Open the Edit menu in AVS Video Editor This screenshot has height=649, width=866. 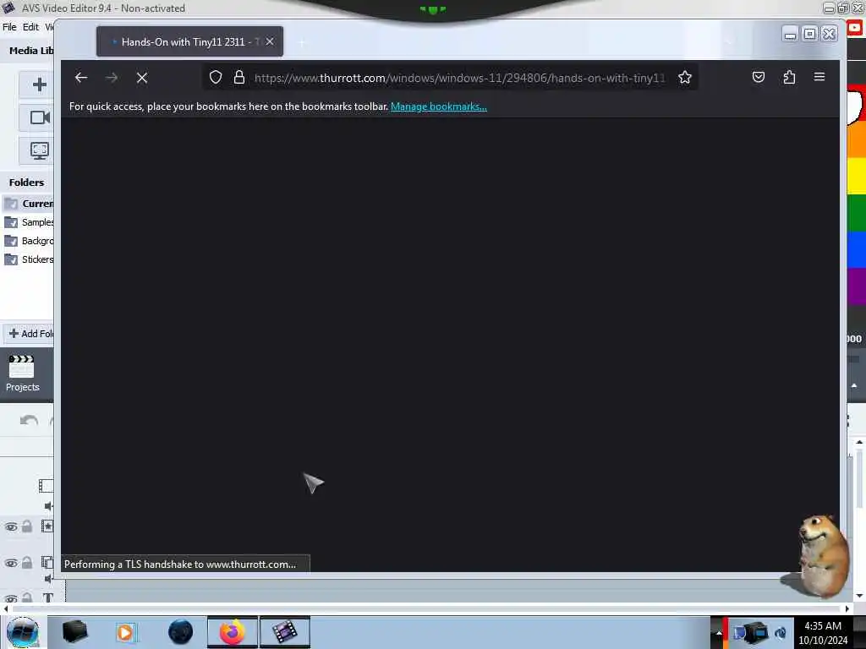point(30,26)
